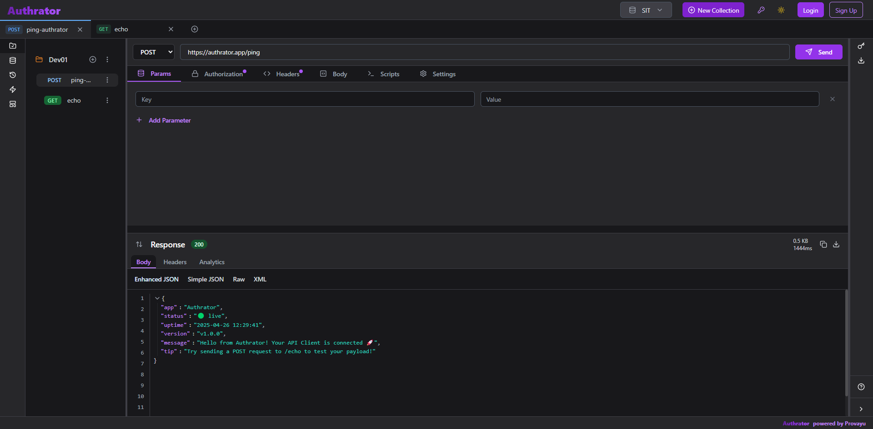Click the response body scrollbar
Viewport: 873px width, 429px height.
846,343
